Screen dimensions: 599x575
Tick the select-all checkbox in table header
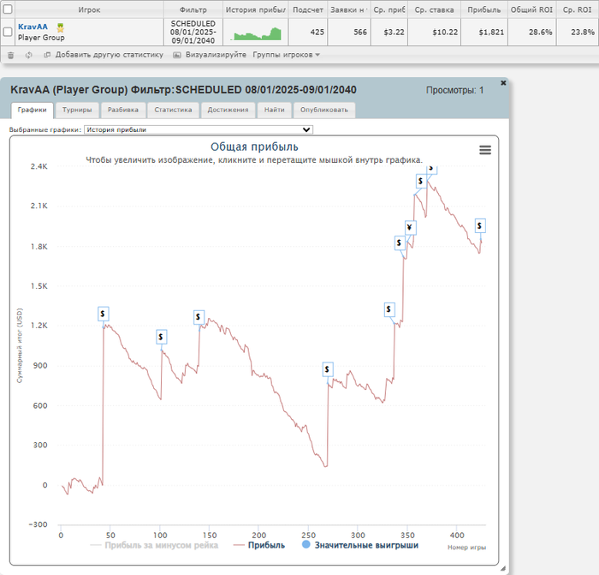point(7,9)
